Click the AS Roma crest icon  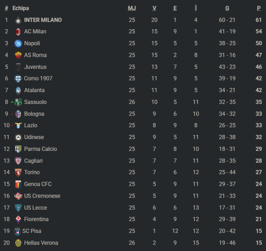tap(18, 55)
